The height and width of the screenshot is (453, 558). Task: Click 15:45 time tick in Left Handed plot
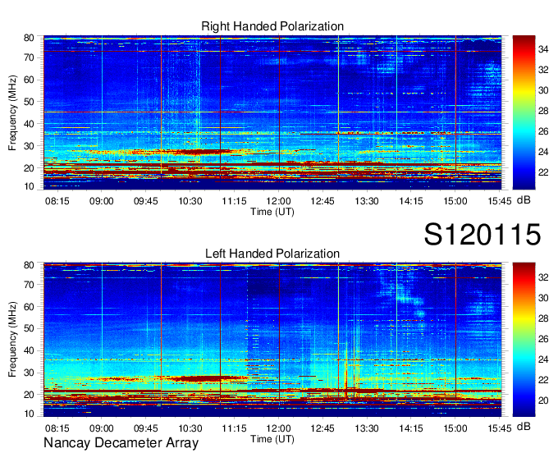pos(500,428)
